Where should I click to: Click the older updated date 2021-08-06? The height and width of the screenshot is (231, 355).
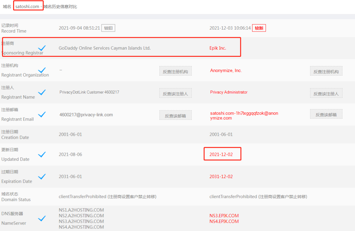click(x=70, y=154)
